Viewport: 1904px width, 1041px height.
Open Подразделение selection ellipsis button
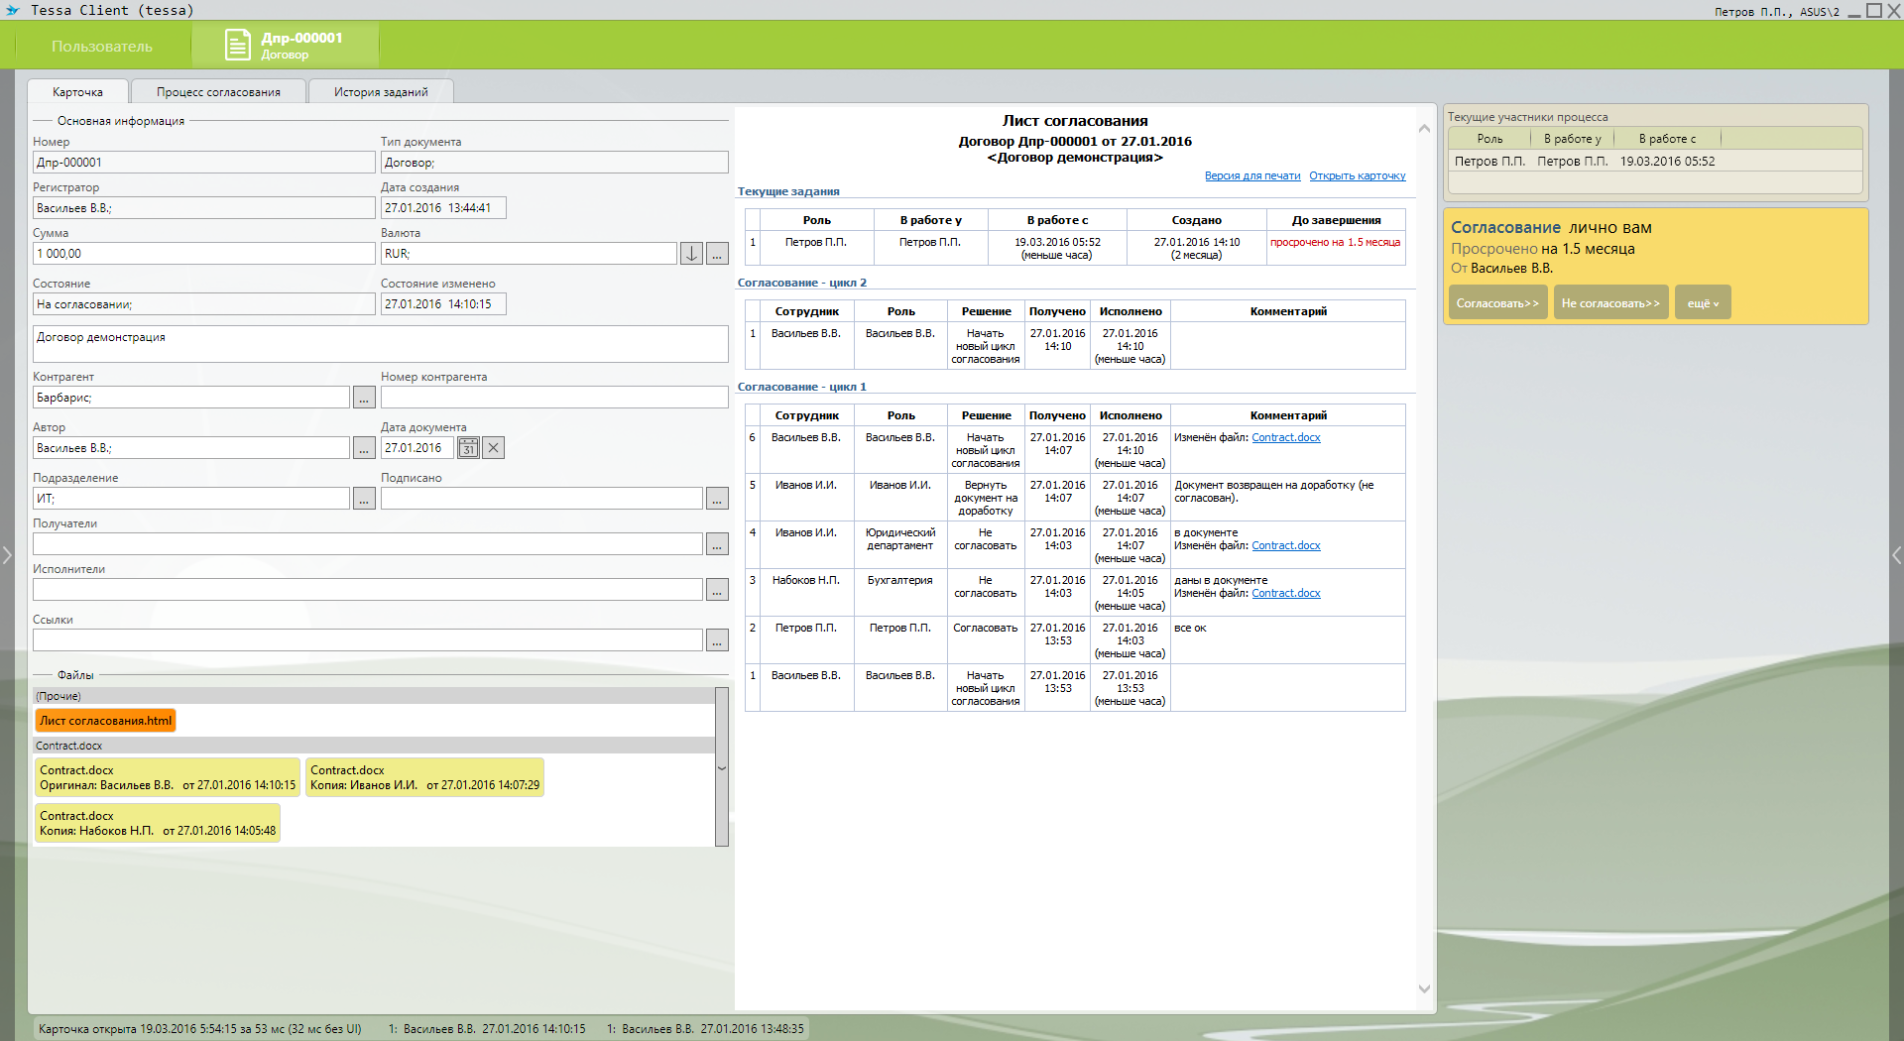click(364, 499)
